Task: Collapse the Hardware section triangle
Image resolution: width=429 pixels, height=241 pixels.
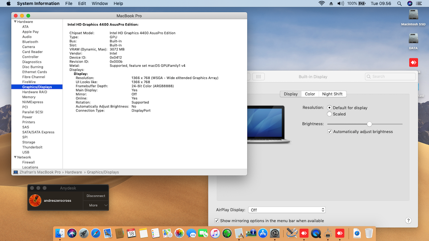Action: tap(15, 21)
